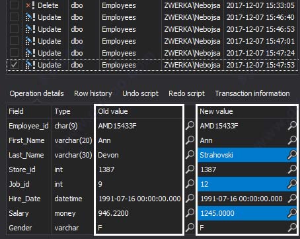This screenshot has width=300, height=239.
Task: Click the magnifier for old Salary 946.2200
Action: [190, 213]
